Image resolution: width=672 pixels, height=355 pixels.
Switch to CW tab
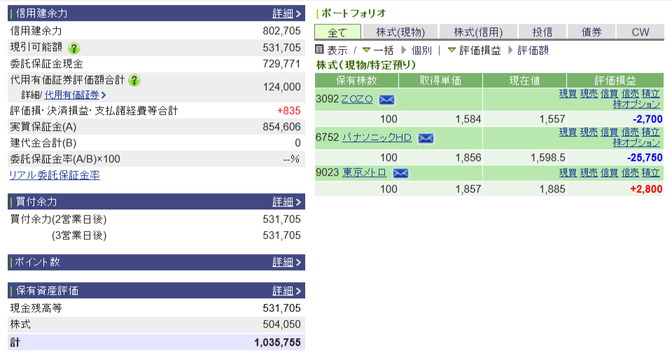coord(640,32)
